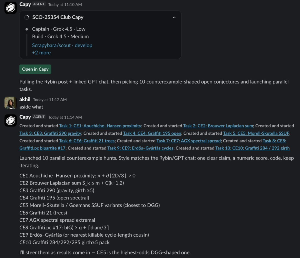Open Task 6: CE6 Graffiti 21 trees link
The image size is (300, 258).
(x=87, y=141)
